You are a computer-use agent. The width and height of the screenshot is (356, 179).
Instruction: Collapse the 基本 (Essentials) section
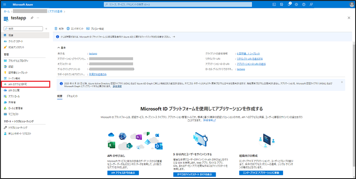62,47
